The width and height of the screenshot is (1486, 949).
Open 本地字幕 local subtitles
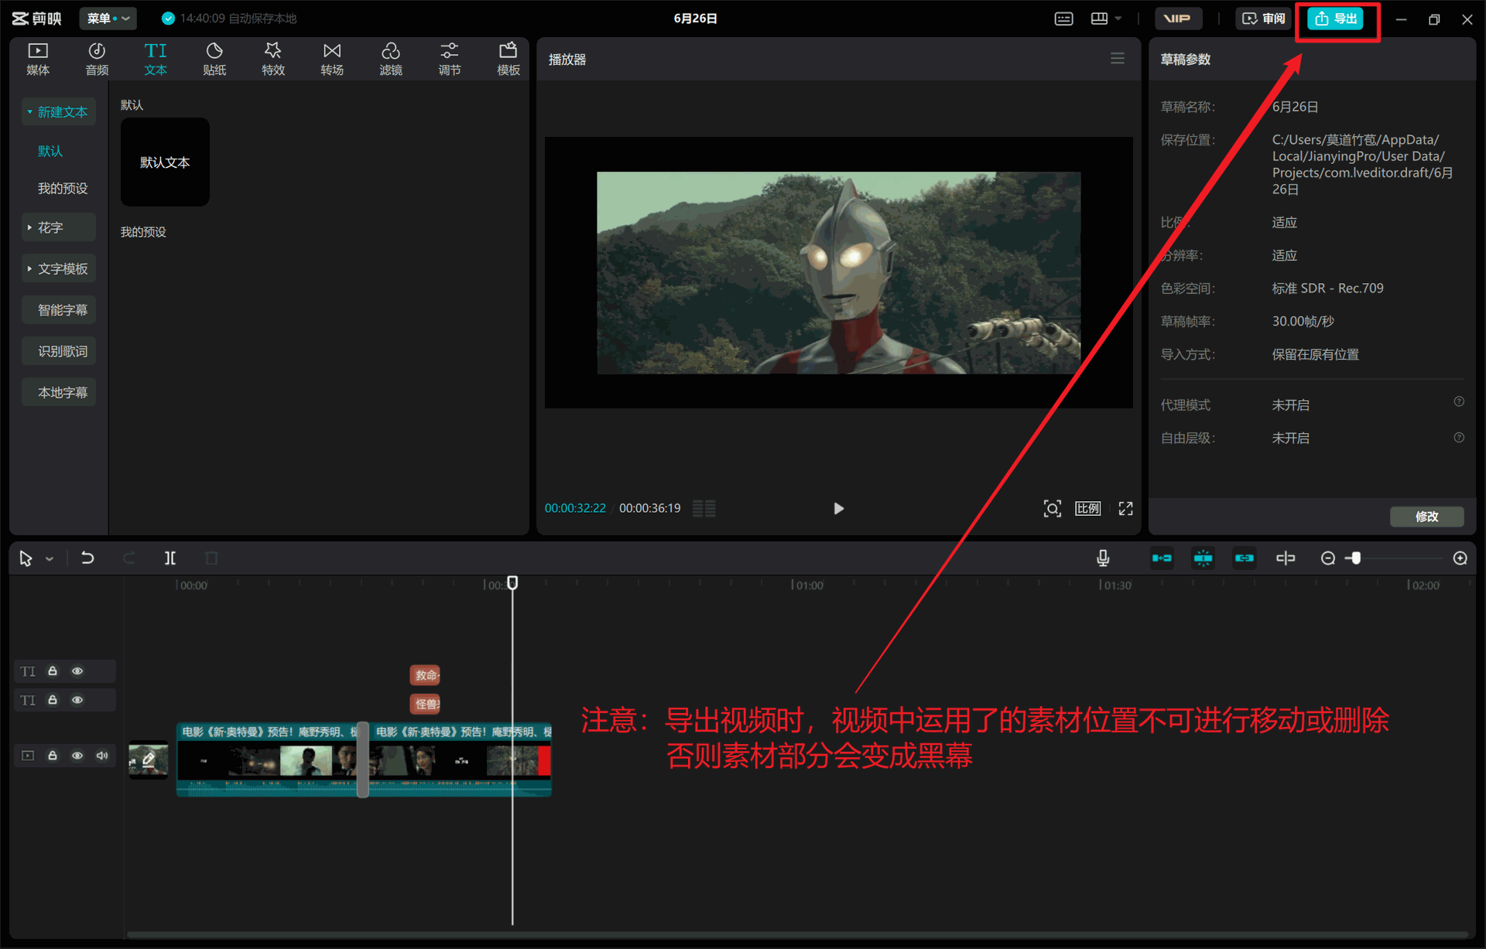[x=59, y=392]
